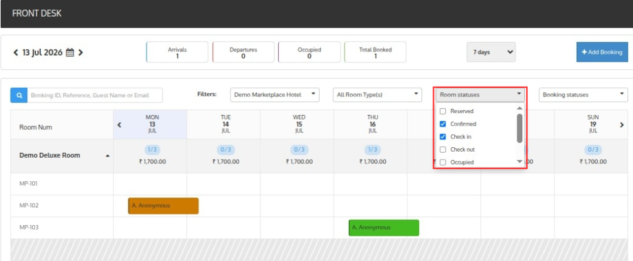Open the Demo Marketplace Hotel filter dropdown

[275, 95]
